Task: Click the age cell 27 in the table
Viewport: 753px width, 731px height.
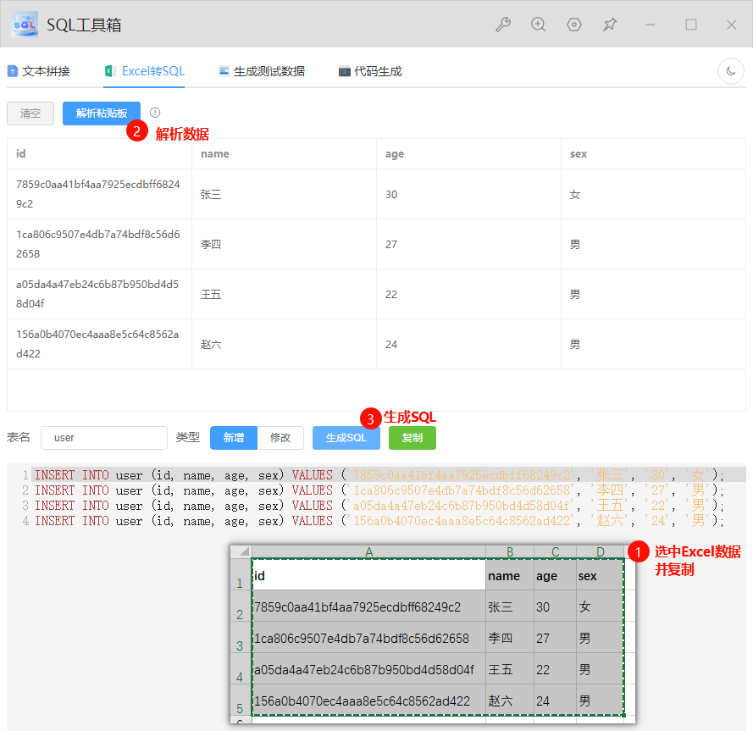Action: click(x=468, y=244)
